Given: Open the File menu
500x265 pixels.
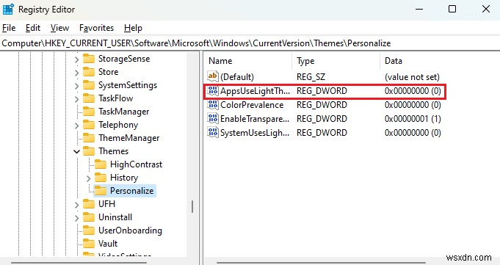Looking at the screenshot, I should pos(9,28).
